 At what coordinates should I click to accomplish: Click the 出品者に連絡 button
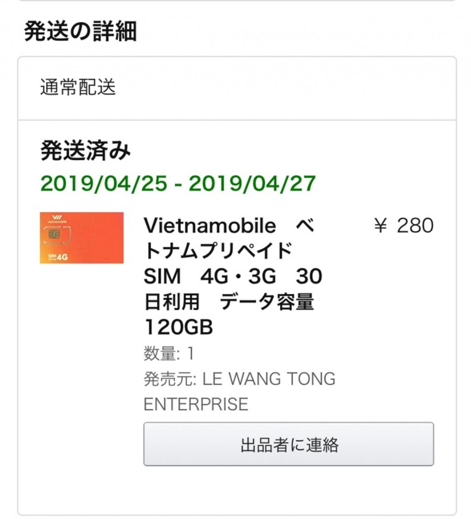pyautogui.click(x=289, y=444)
